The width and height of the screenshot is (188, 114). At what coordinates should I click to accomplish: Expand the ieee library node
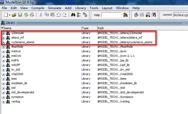(x=3, y=79)
